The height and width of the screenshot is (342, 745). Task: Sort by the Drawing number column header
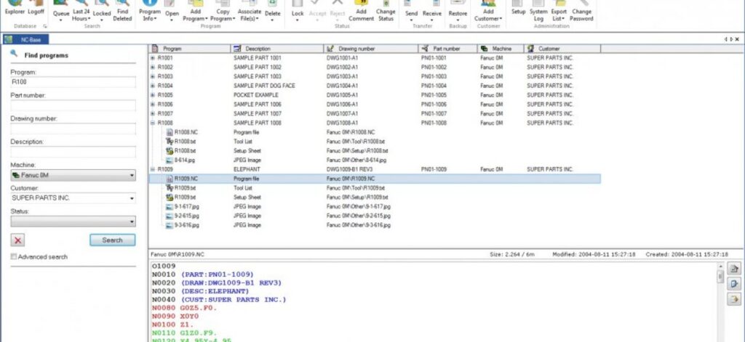(x=371, y=49)
